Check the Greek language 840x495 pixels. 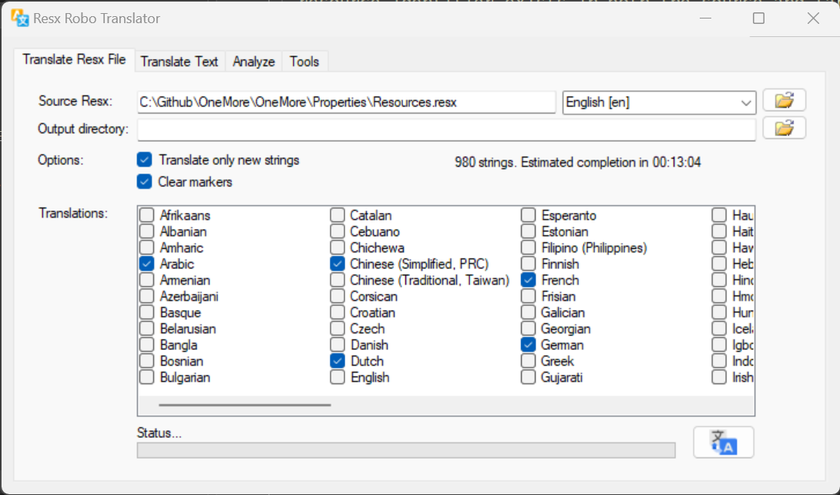528,361
